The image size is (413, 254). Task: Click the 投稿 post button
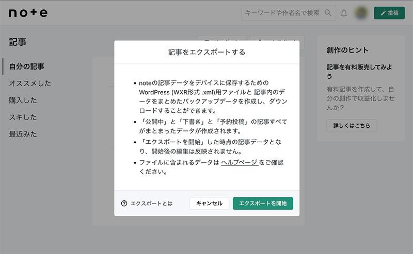tap(389, 13)
